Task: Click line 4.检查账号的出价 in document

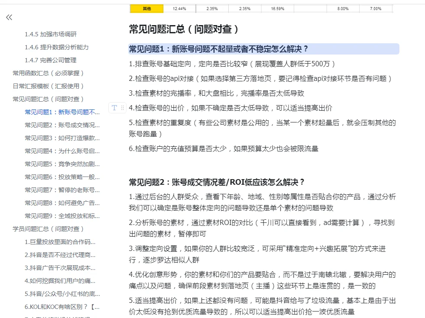Action: point(230,108)
